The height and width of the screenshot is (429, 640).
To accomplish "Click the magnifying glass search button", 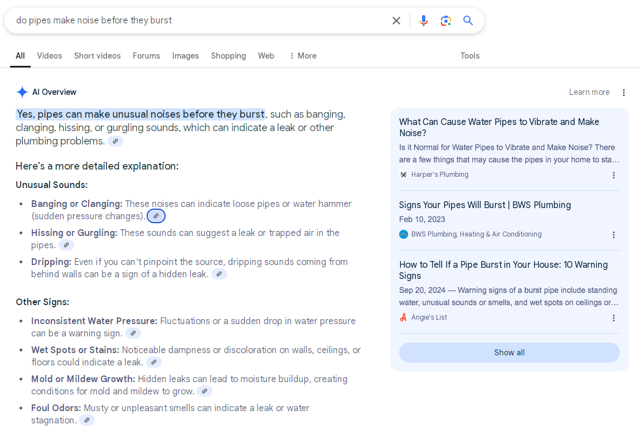I will [468, 21].
